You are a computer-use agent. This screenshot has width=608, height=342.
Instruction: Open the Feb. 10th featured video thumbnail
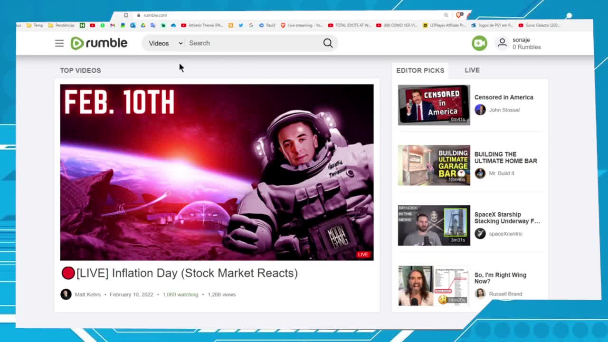click(x=217, y=172)
